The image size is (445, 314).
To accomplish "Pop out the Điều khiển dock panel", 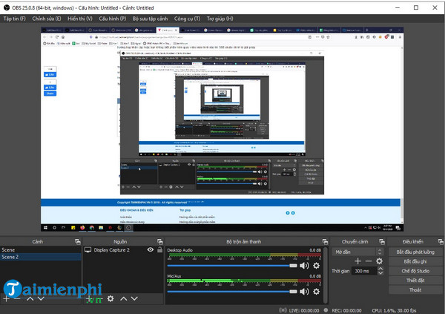I will [441, 242].
